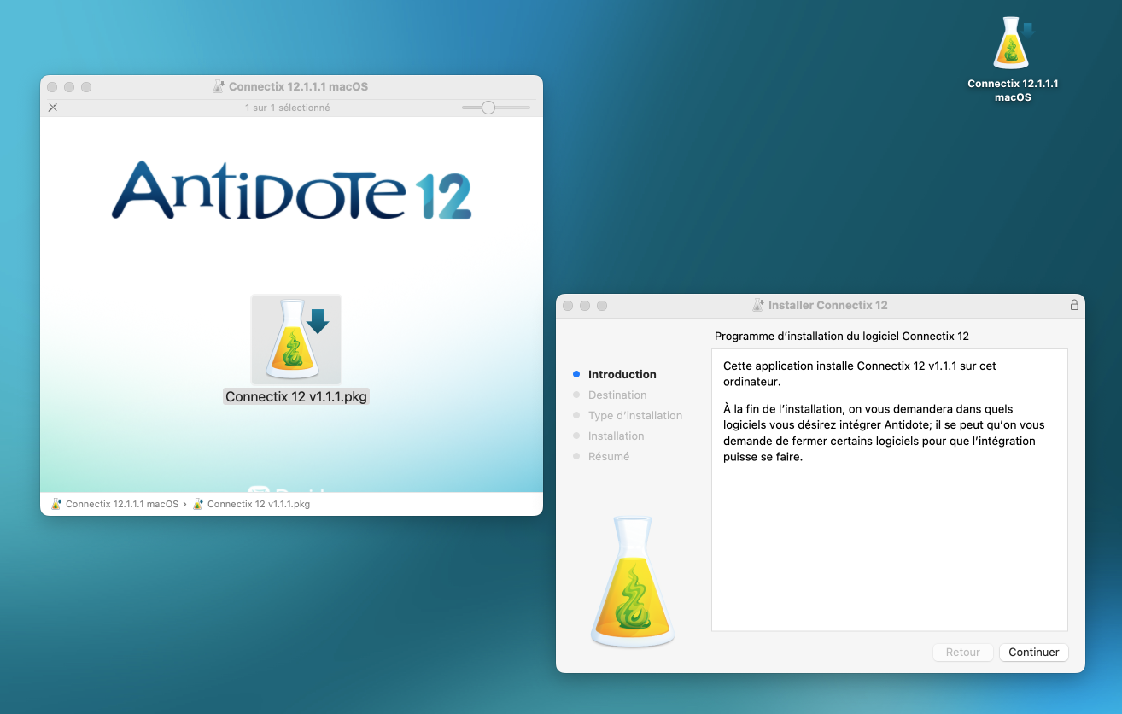Select the Type d'installation step
This screenshot has width=1122, height=714.
(x=634, y=415)
